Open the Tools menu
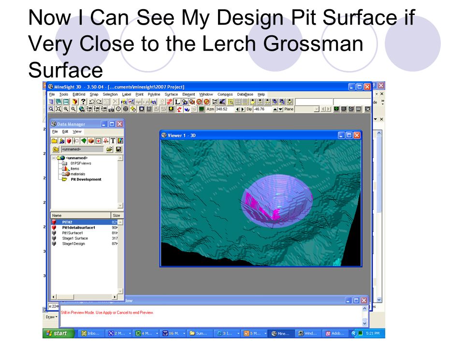The height and width of the screenshot is (348, 464). click(x=64, y=94)
